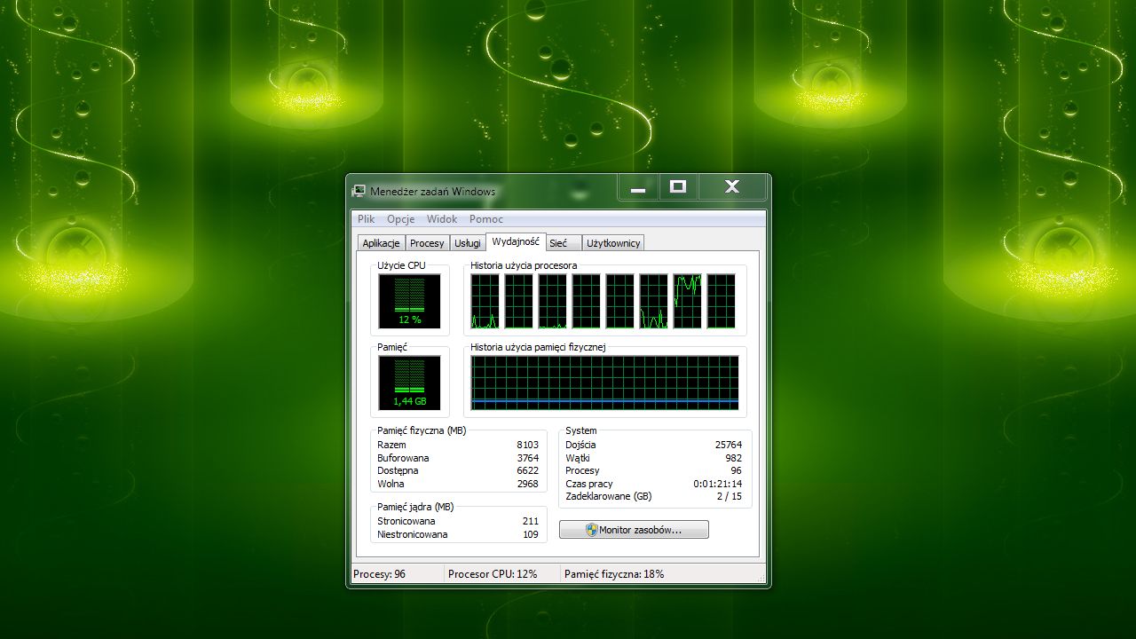
Task: Click the Monitor zasobów button
Action: coord(634,530)
